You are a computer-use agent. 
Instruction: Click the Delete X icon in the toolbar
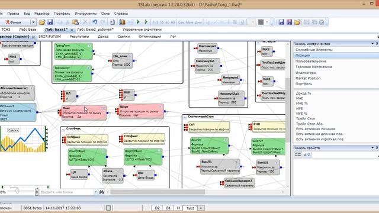pyautogui.click(x=85, y=22)
